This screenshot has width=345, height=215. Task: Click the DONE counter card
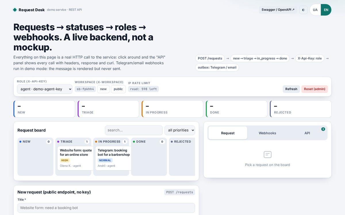[x=237, y=109]
